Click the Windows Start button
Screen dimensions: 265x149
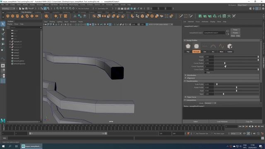coord(3,146)
